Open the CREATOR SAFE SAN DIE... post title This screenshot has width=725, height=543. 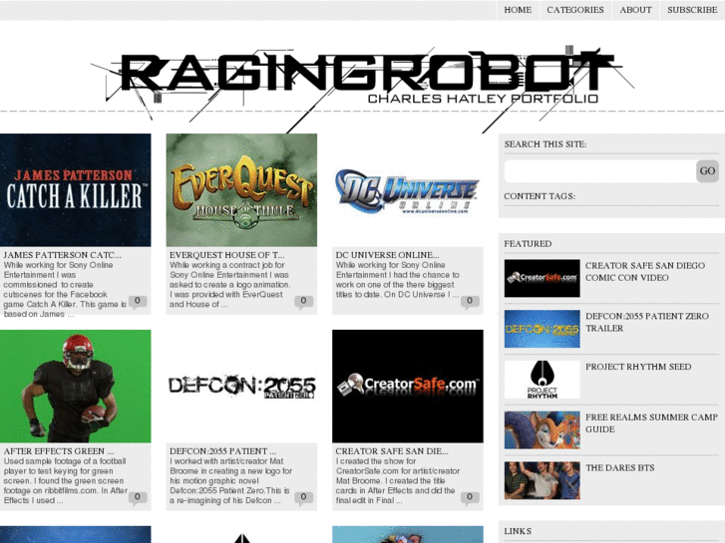(x=392, y=451)
